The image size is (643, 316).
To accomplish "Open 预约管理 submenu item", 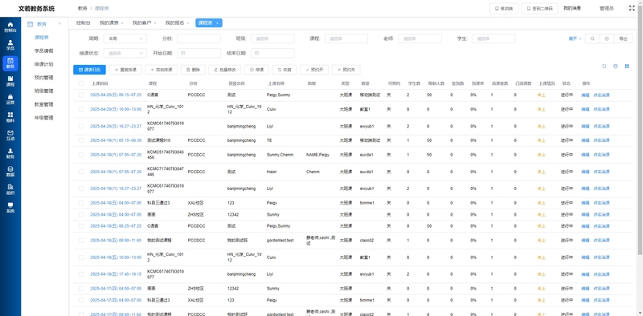I will pyautogui.click(x=44, y=77).
